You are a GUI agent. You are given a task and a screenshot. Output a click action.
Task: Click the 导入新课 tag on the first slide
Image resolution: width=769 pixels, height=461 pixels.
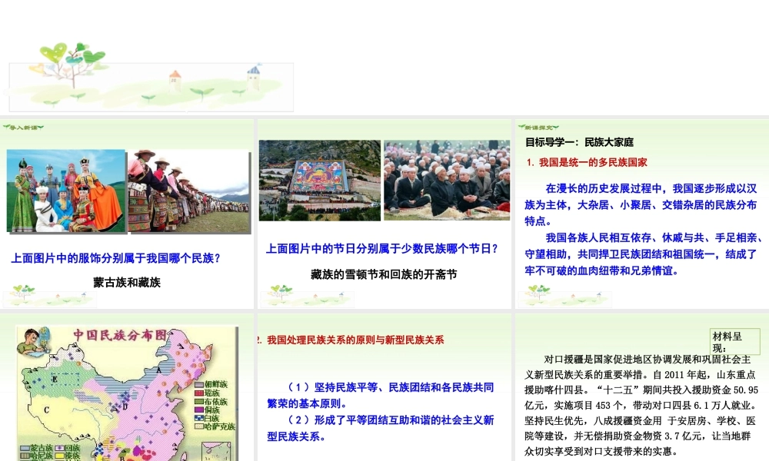tap(23, 128)
